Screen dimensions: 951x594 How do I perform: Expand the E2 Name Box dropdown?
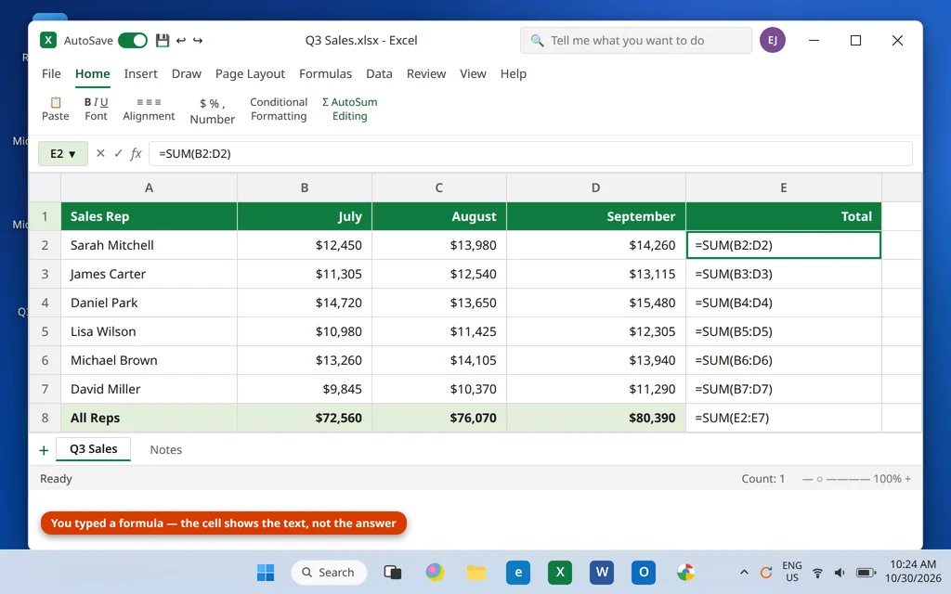[x=72, y=154]
